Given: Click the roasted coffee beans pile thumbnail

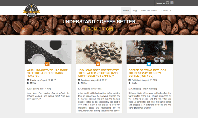Looking at the screenshot, I should [99, 52].
